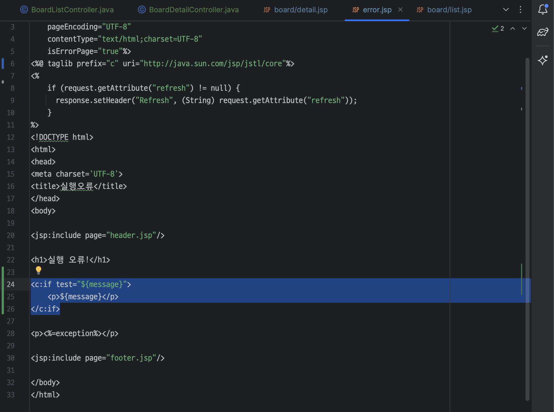554x412 pixels.
Task: Click the footer.jsp include path
Action: coord(131,358)
